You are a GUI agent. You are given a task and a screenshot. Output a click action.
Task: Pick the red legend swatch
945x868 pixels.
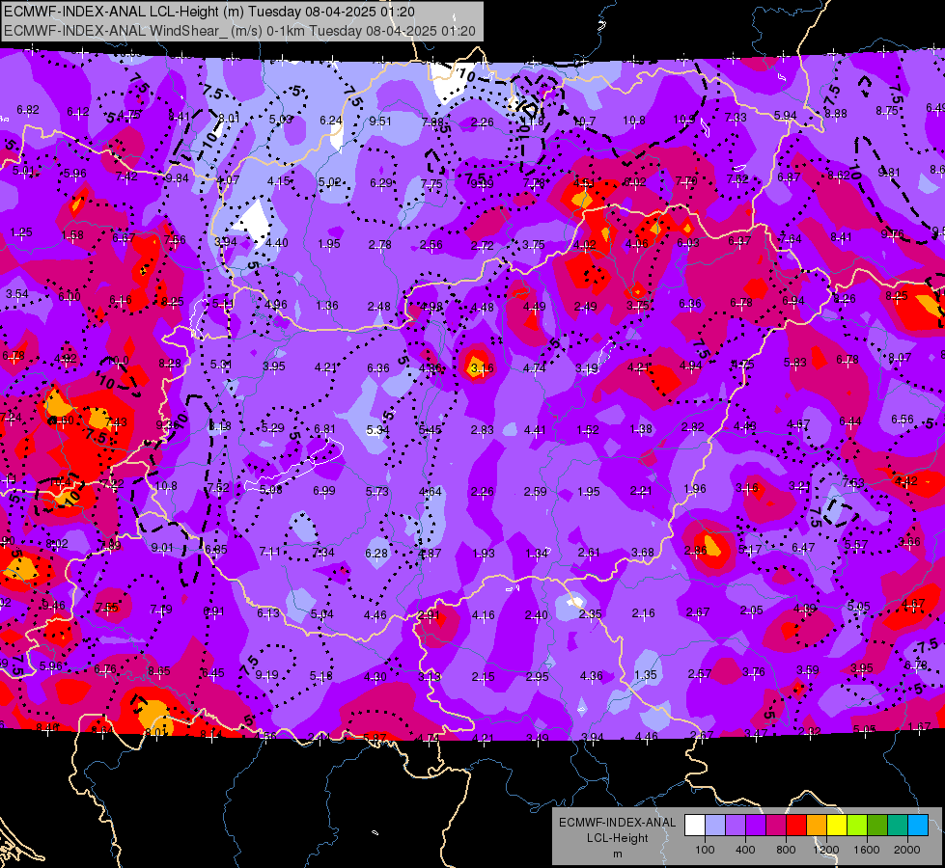pos(796,826)
